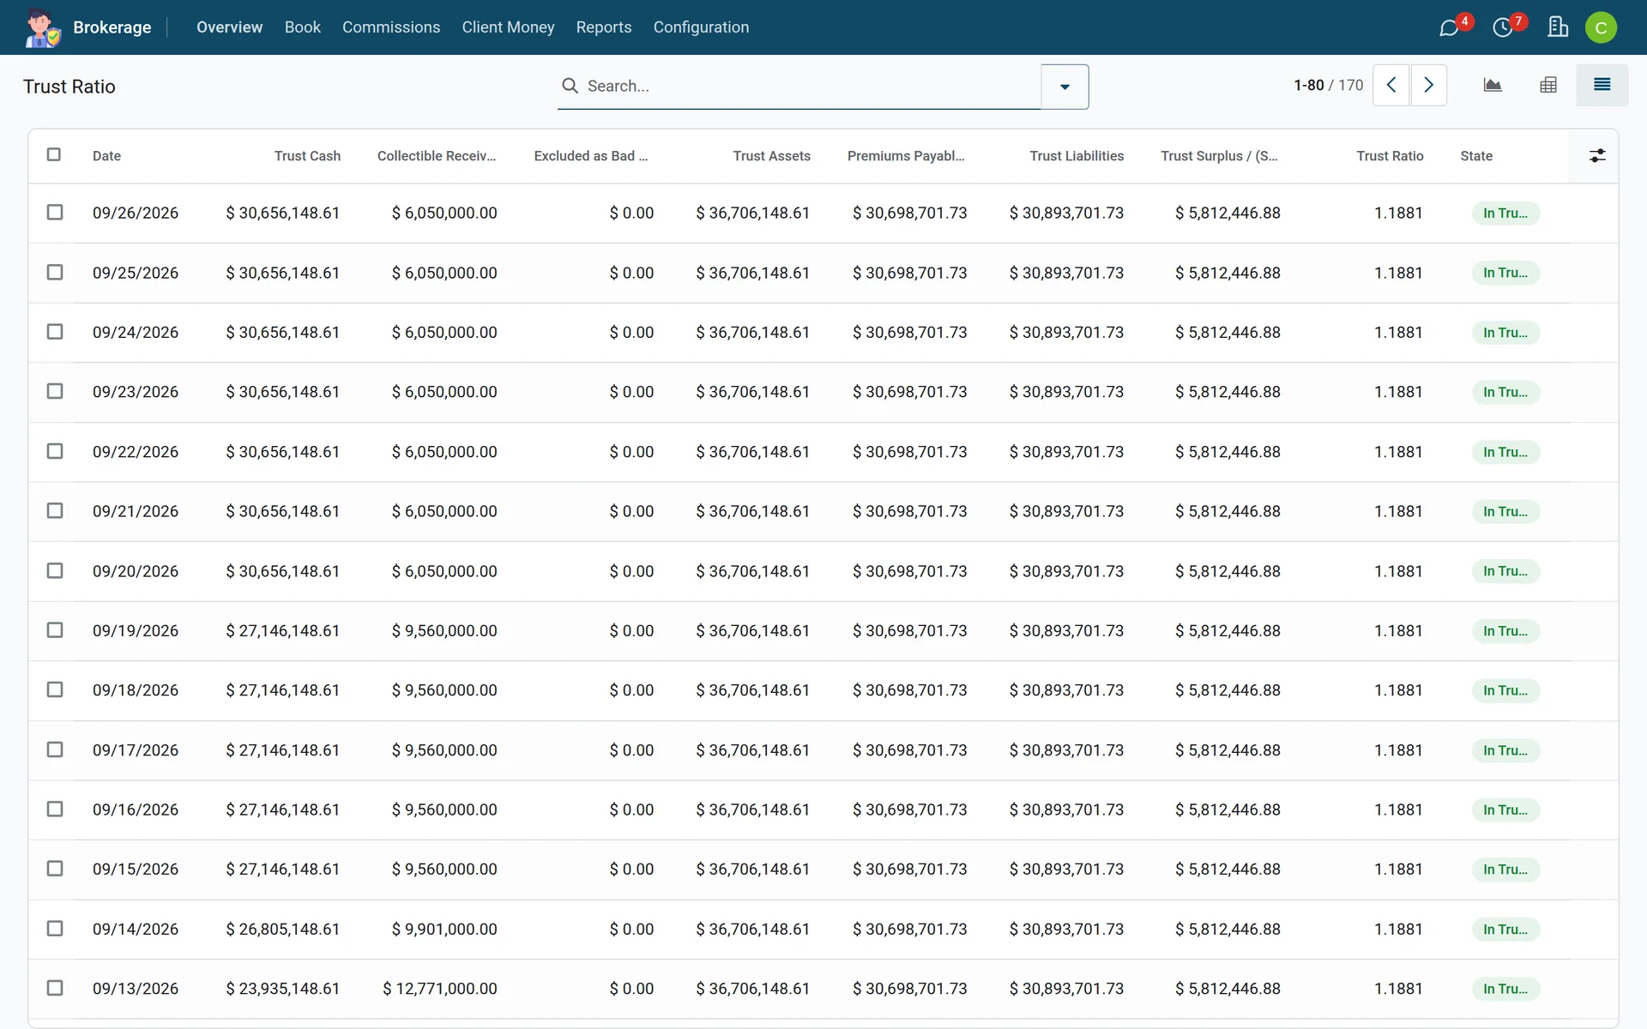Viewport: 1647px width, 1029px height.
Task: Open the Brokerage app home icon
Action: coord(42,27)
